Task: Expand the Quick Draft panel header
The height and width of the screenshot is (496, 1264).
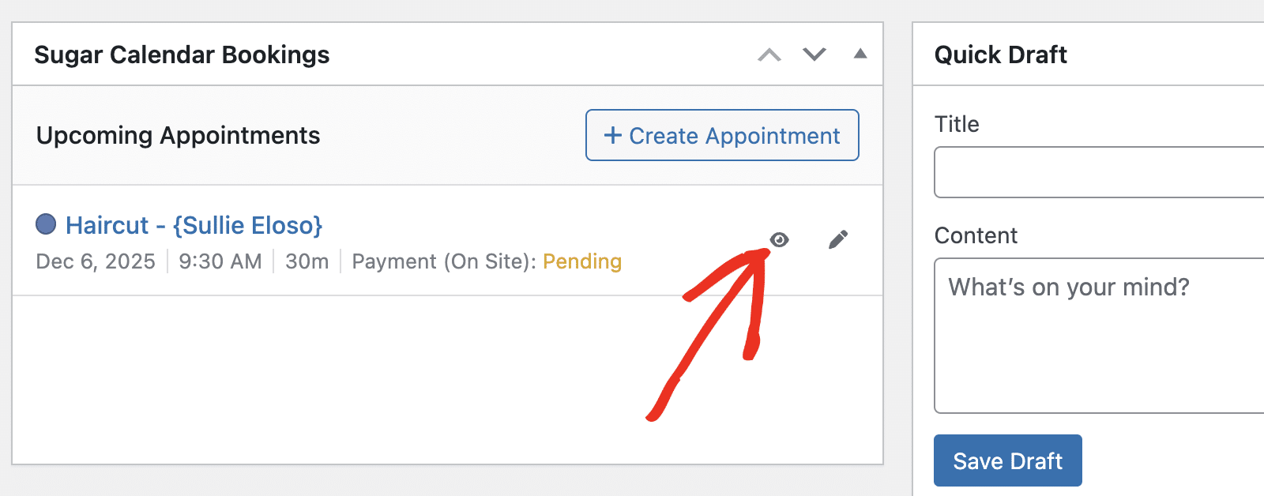Action: [x=1001, y=54]
